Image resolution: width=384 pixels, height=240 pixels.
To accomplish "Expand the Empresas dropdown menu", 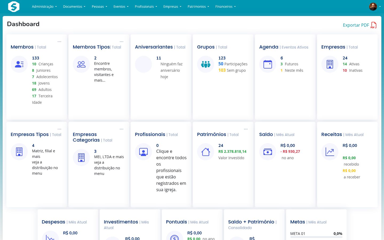I will [172, 7].
